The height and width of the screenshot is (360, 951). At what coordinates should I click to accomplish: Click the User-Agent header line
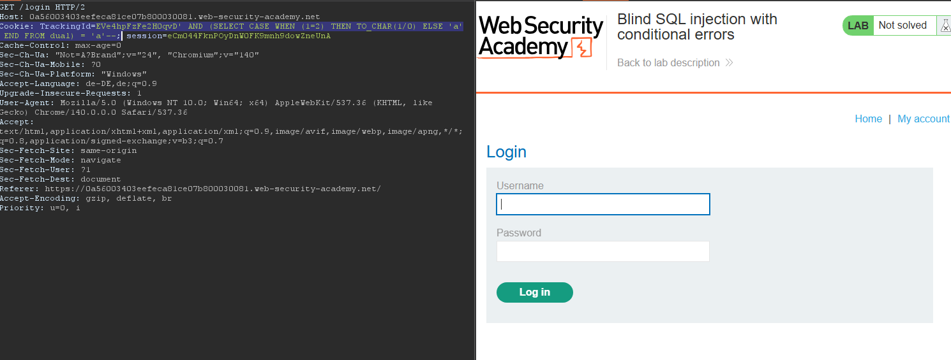click(x=216, y=103)
